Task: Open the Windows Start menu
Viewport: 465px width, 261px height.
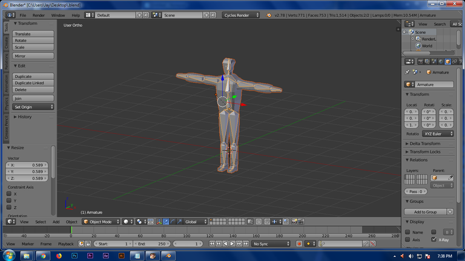Action: [x=9, y=256]
